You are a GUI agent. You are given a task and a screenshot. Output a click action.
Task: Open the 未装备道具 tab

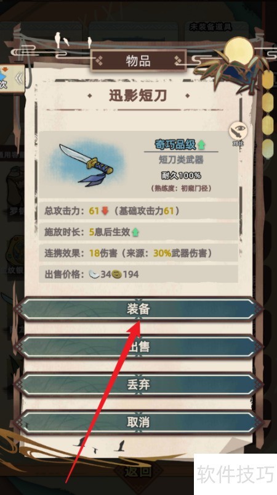(211, 27)
